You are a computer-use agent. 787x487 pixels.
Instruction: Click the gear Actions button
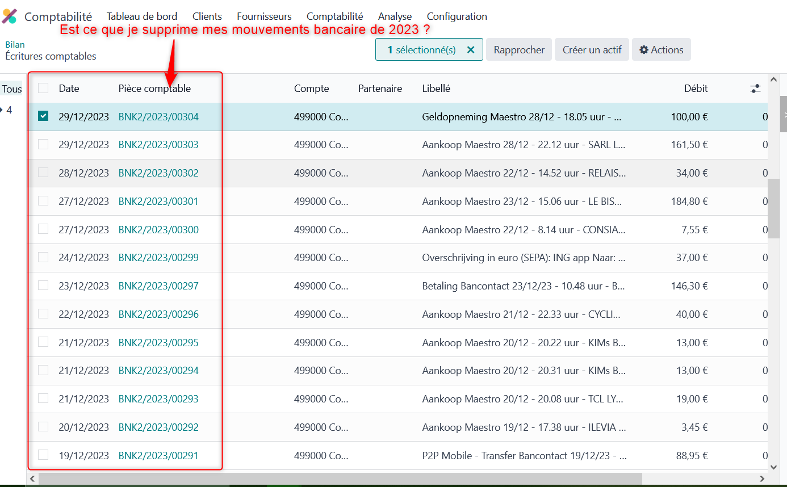point(661,50)
